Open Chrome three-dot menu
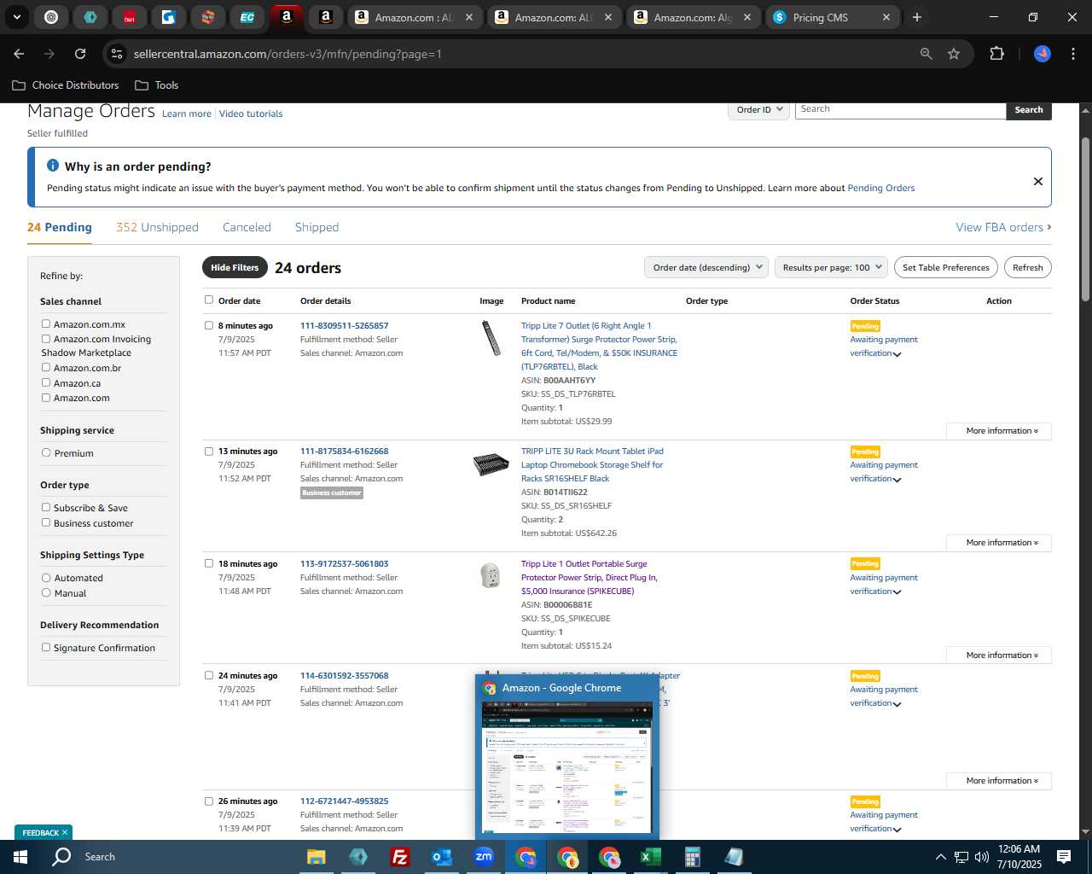Screen dimensions: 1092x874 [x=1072, y=54]
